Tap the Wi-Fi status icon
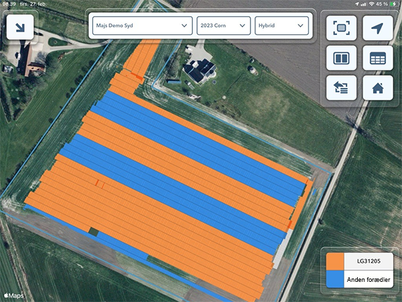Viewport: 402px width, 302px height. (371, 4)
